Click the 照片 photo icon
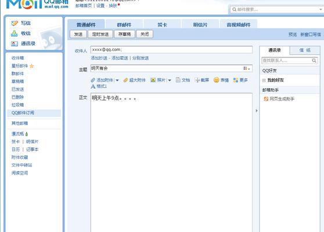The height and width of the screenshot is (232, 324). coord(153,80)
